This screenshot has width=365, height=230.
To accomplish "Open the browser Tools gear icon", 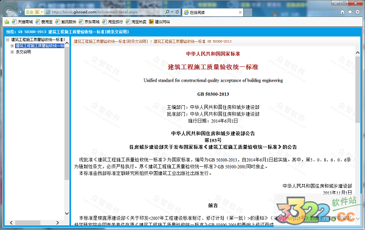I will 358,12.
